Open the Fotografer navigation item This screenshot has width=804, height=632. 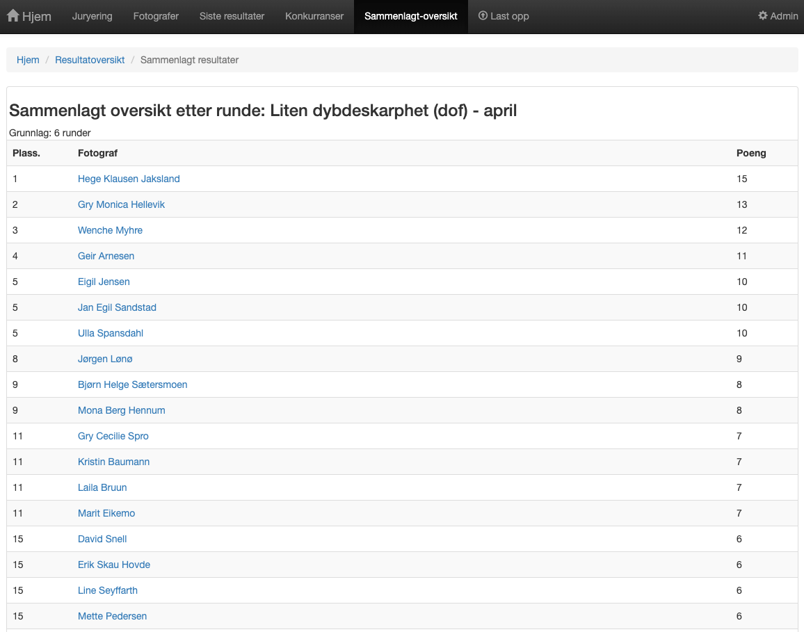click(x=156, y=16)
